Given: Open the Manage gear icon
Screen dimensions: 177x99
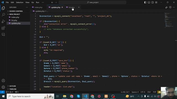Looking at the screenshot, I should [x=3, y=87].
